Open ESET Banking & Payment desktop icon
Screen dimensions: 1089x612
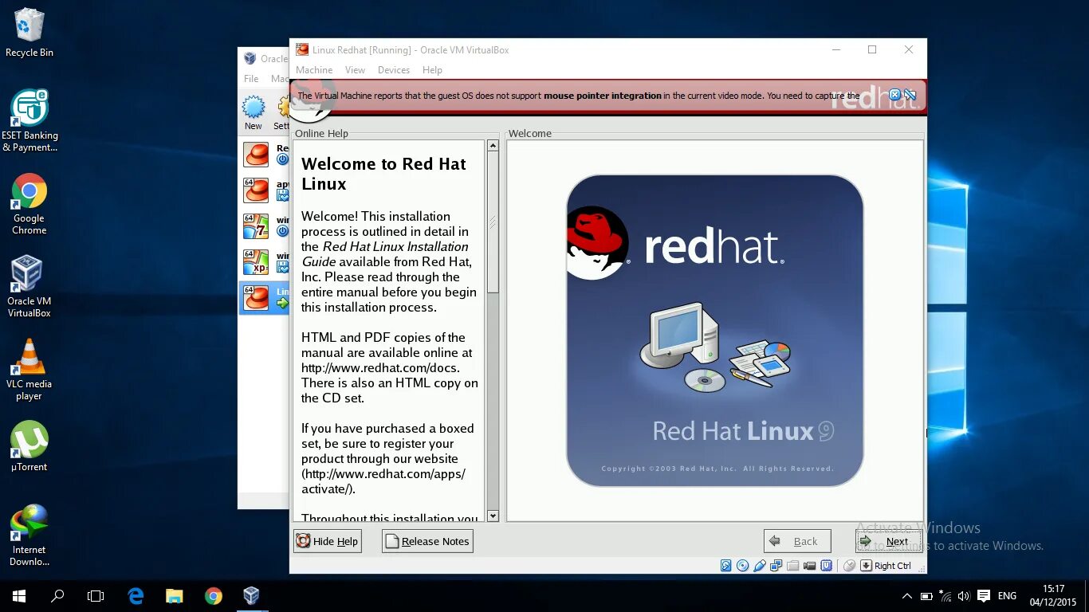point(29,120)
